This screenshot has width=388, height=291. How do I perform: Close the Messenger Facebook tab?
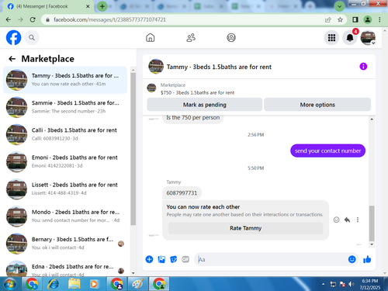[x=88, y=6]
